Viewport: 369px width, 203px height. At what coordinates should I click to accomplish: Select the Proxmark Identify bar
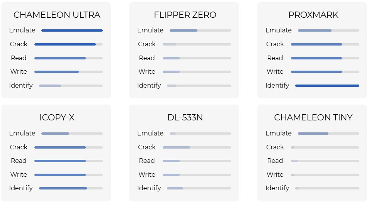(x=327, y=86)
